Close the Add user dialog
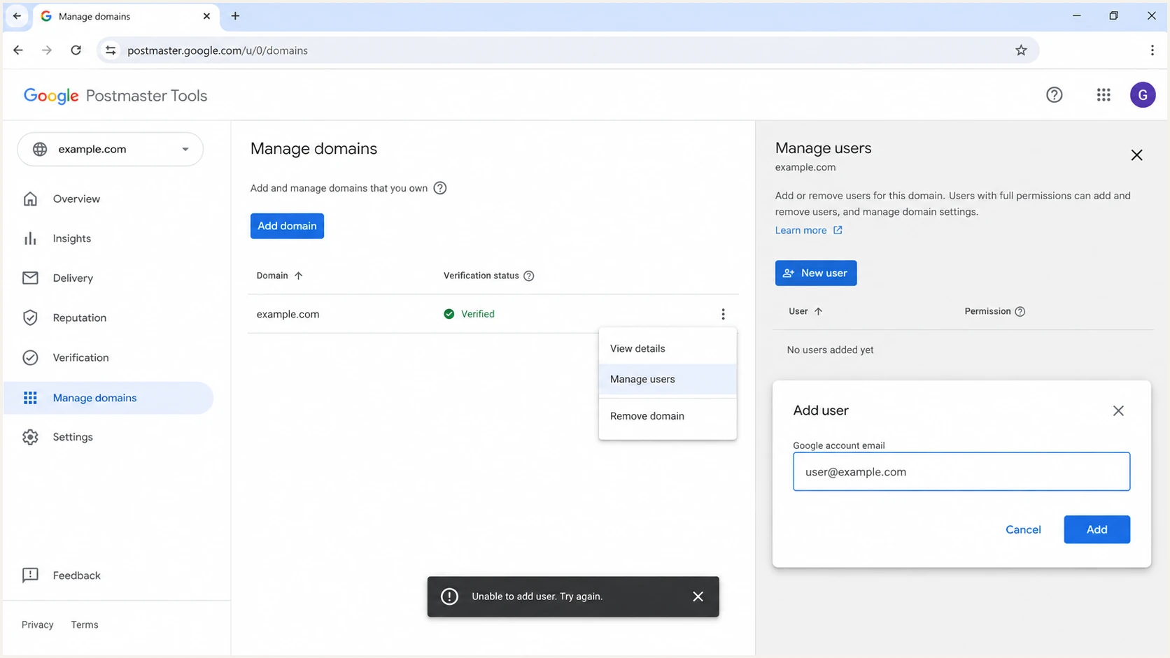Image resolution: width=1170 pixels, height=658 pixels. (1118, 411)
